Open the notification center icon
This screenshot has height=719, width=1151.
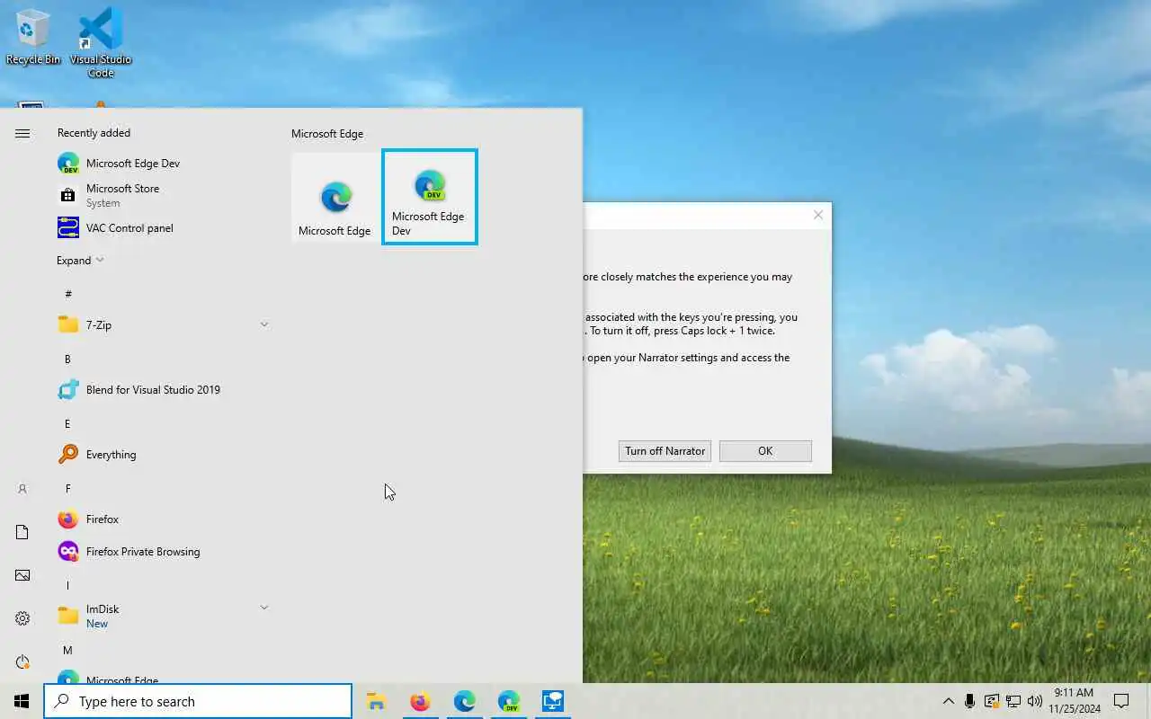1121,701
